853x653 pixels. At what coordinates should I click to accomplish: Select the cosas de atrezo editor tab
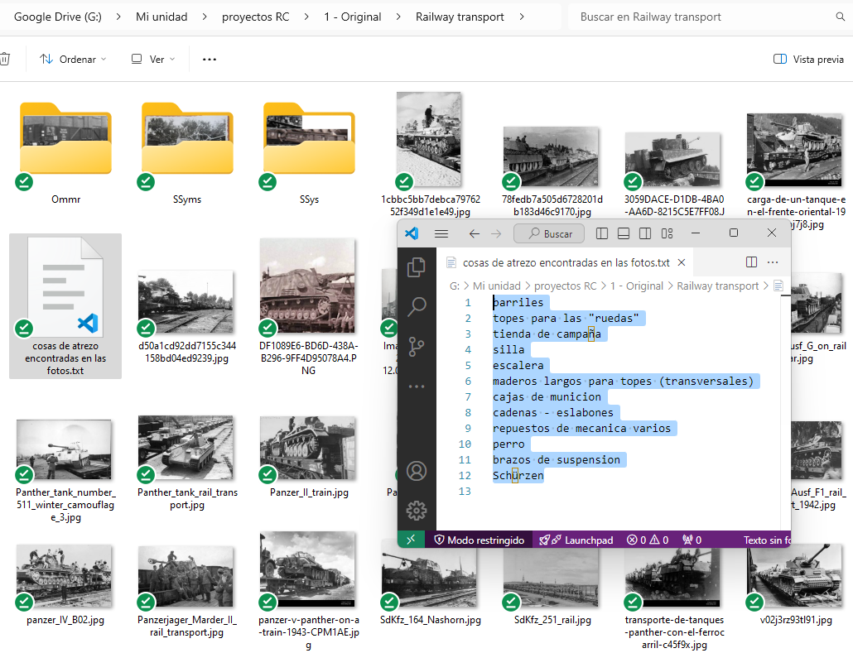pyautogui.click(x=566, y=262)
